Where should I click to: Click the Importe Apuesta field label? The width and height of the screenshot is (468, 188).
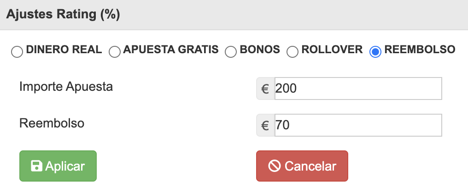click(66, 86)
